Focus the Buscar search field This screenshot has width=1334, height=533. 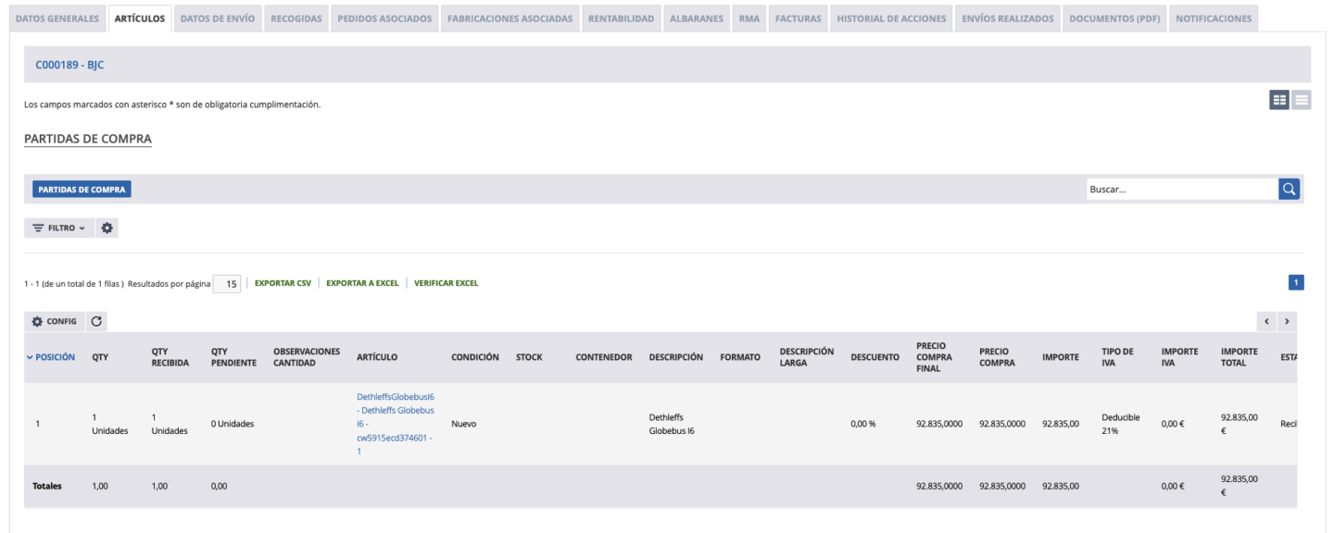[x=1181, y=189]
